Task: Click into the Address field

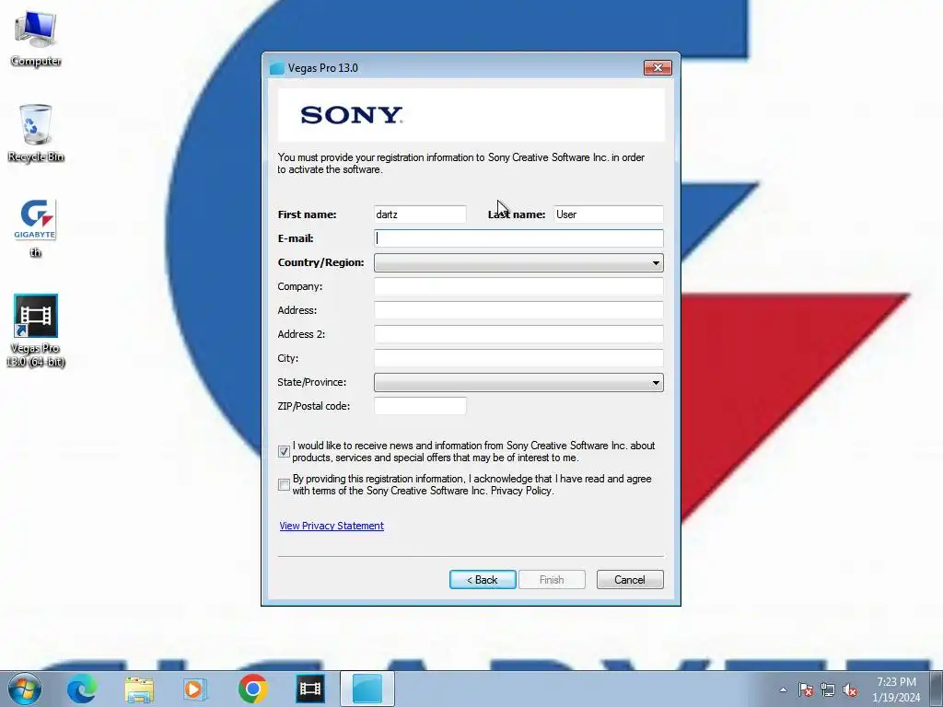Action: coord(518,310)
